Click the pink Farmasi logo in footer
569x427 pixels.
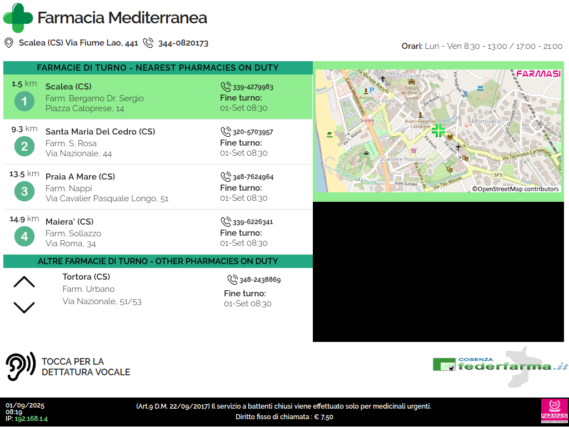click(553, 411)
